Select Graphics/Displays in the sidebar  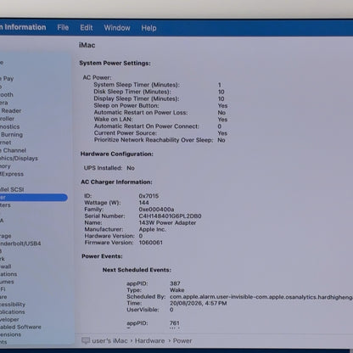click(19, 158)
